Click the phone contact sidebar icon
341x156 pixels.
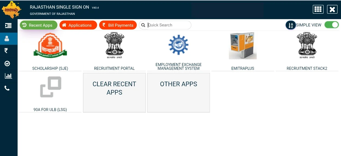7,88
